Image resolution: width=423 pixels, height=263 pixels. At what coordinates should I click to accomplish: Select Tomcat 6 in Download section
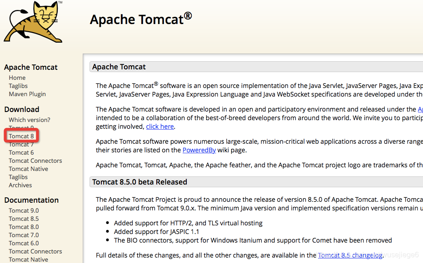coord(21,153)
